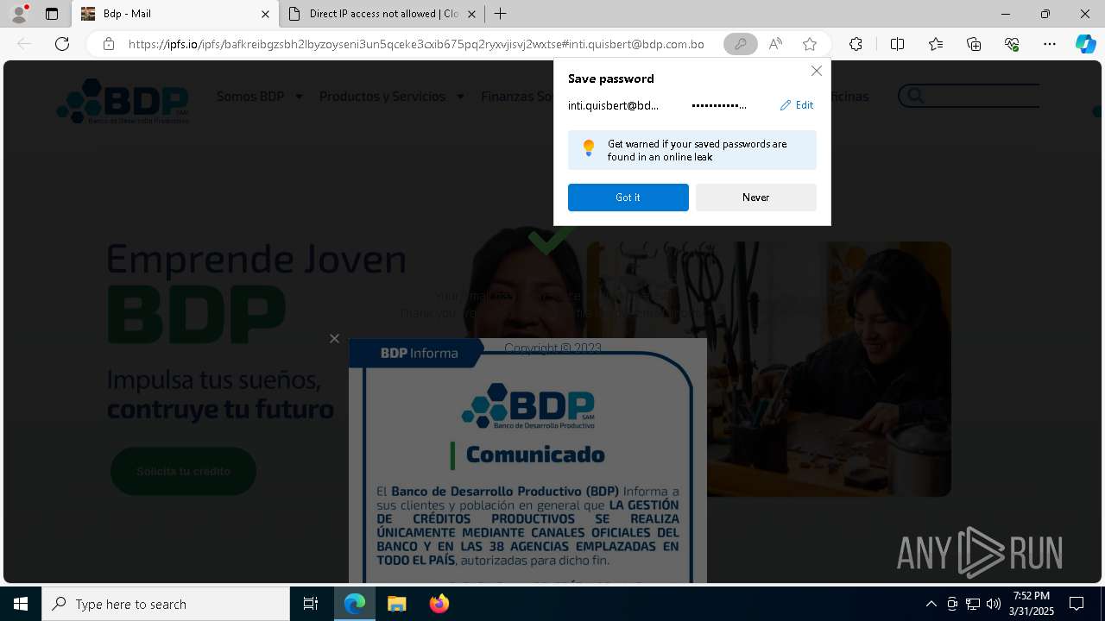Toggle Split screen icon
1105x621 pixels.
[897, 44]
